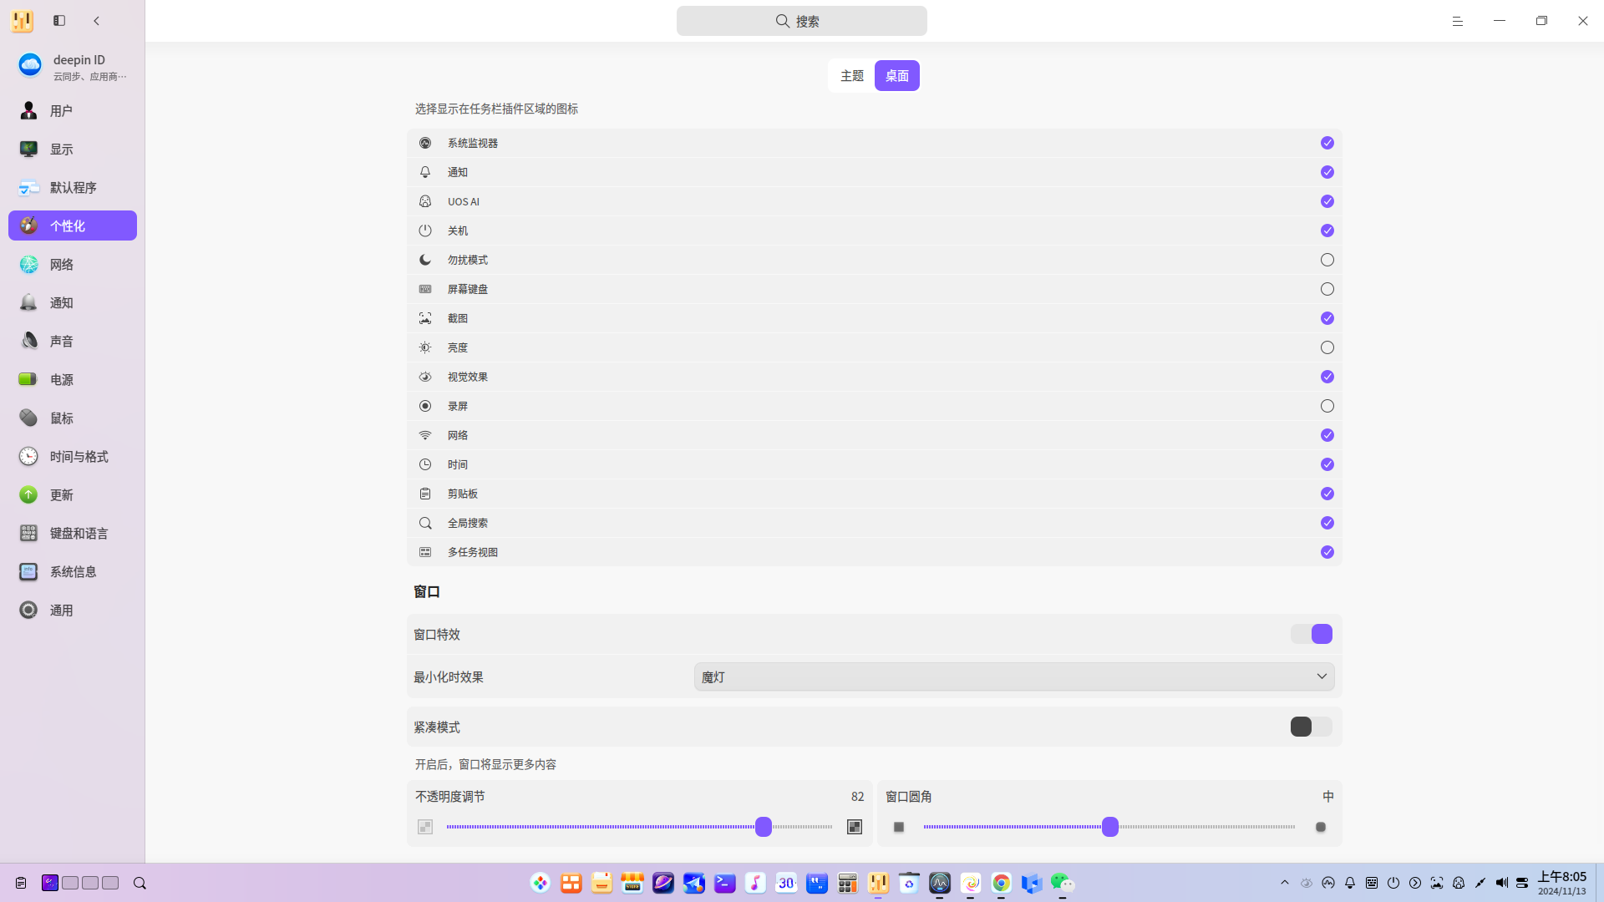Viewport: 1604px width, 902px height.
Task: Switch to the second workspace thumbnail
Action: pos(70,883)
